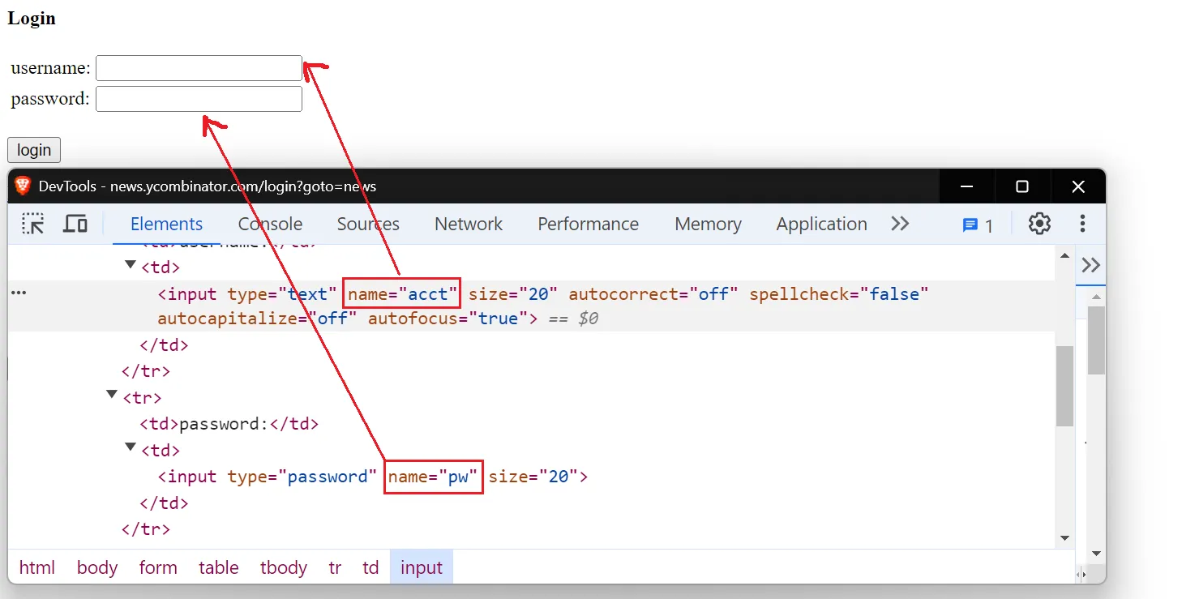This screenshot has width=1182, height=599.
Task: Click the console issues message counter
Action: pyautogui.click(x=978, y=225)
